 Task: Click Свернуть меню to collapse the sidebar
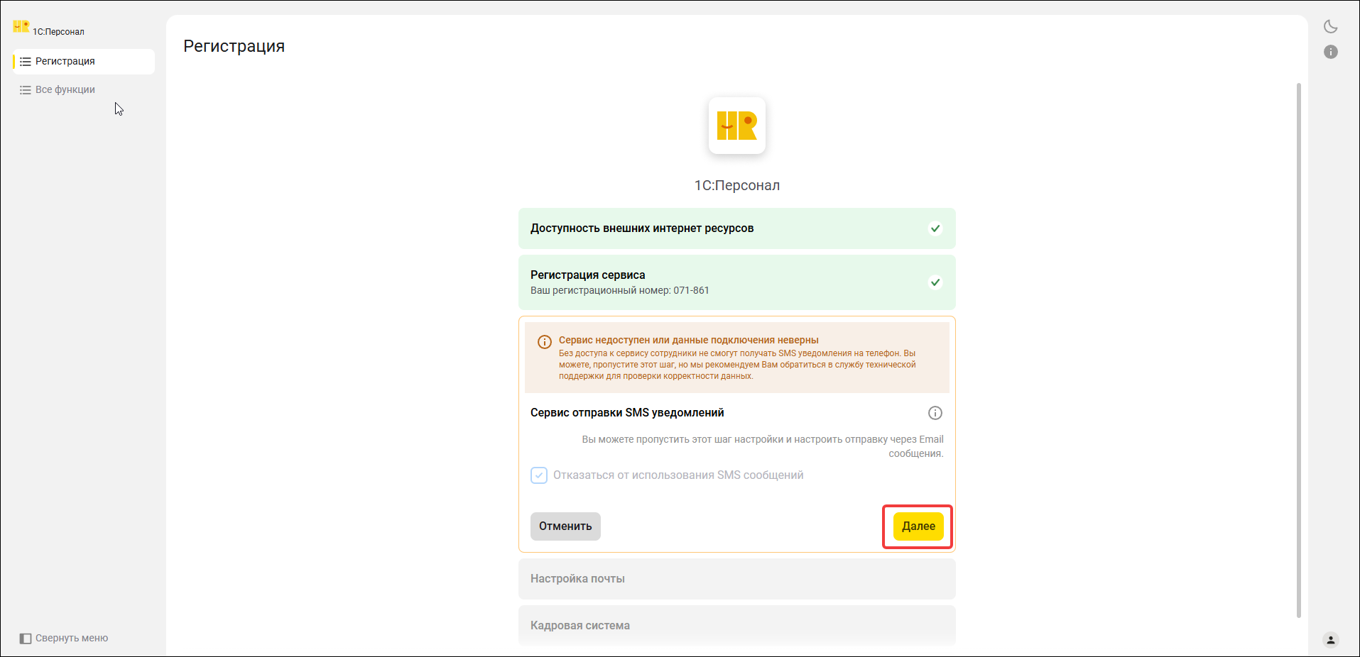[x=72, y=639]
